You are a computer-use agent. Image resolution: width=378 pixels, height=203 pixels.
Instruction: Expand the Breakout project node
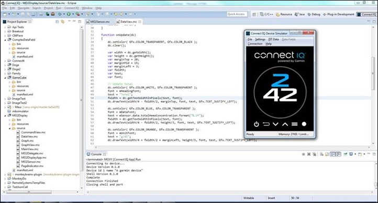5,31
